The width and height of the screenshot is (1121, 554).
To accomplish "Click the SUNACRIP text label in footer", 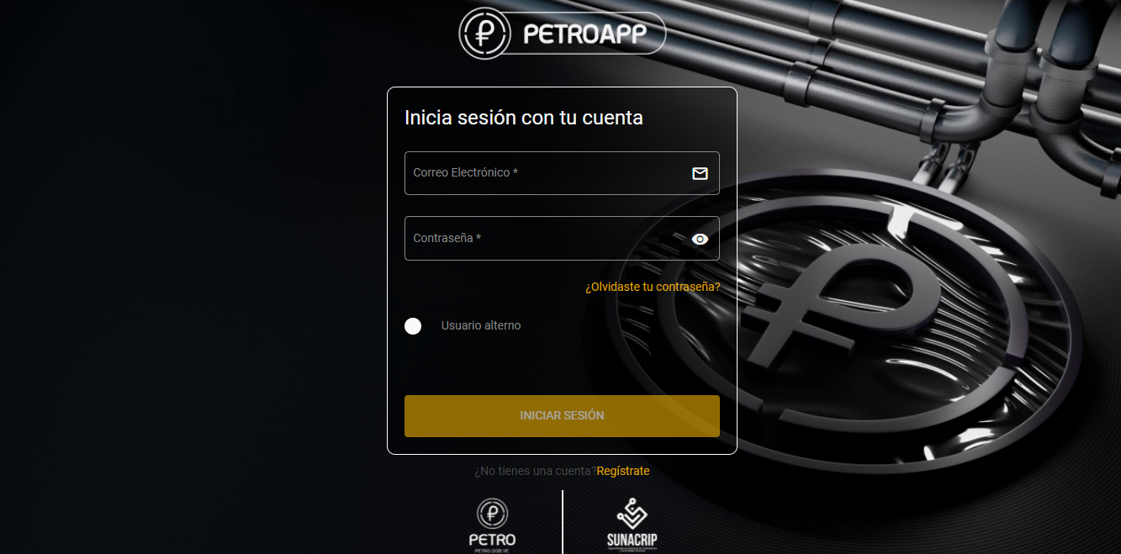I will click(x=632, y=540).
